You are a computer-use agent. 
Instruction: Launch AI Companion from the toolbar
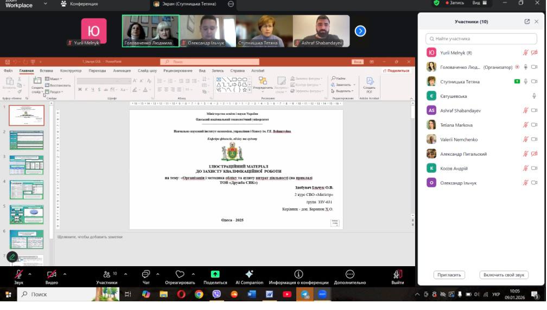point(249,276)
